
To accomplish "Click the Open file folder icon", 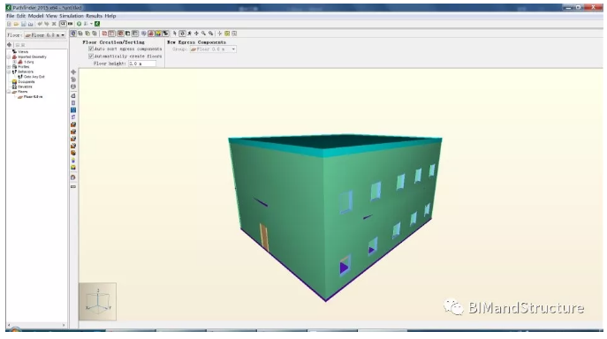I will click(16, 24).
